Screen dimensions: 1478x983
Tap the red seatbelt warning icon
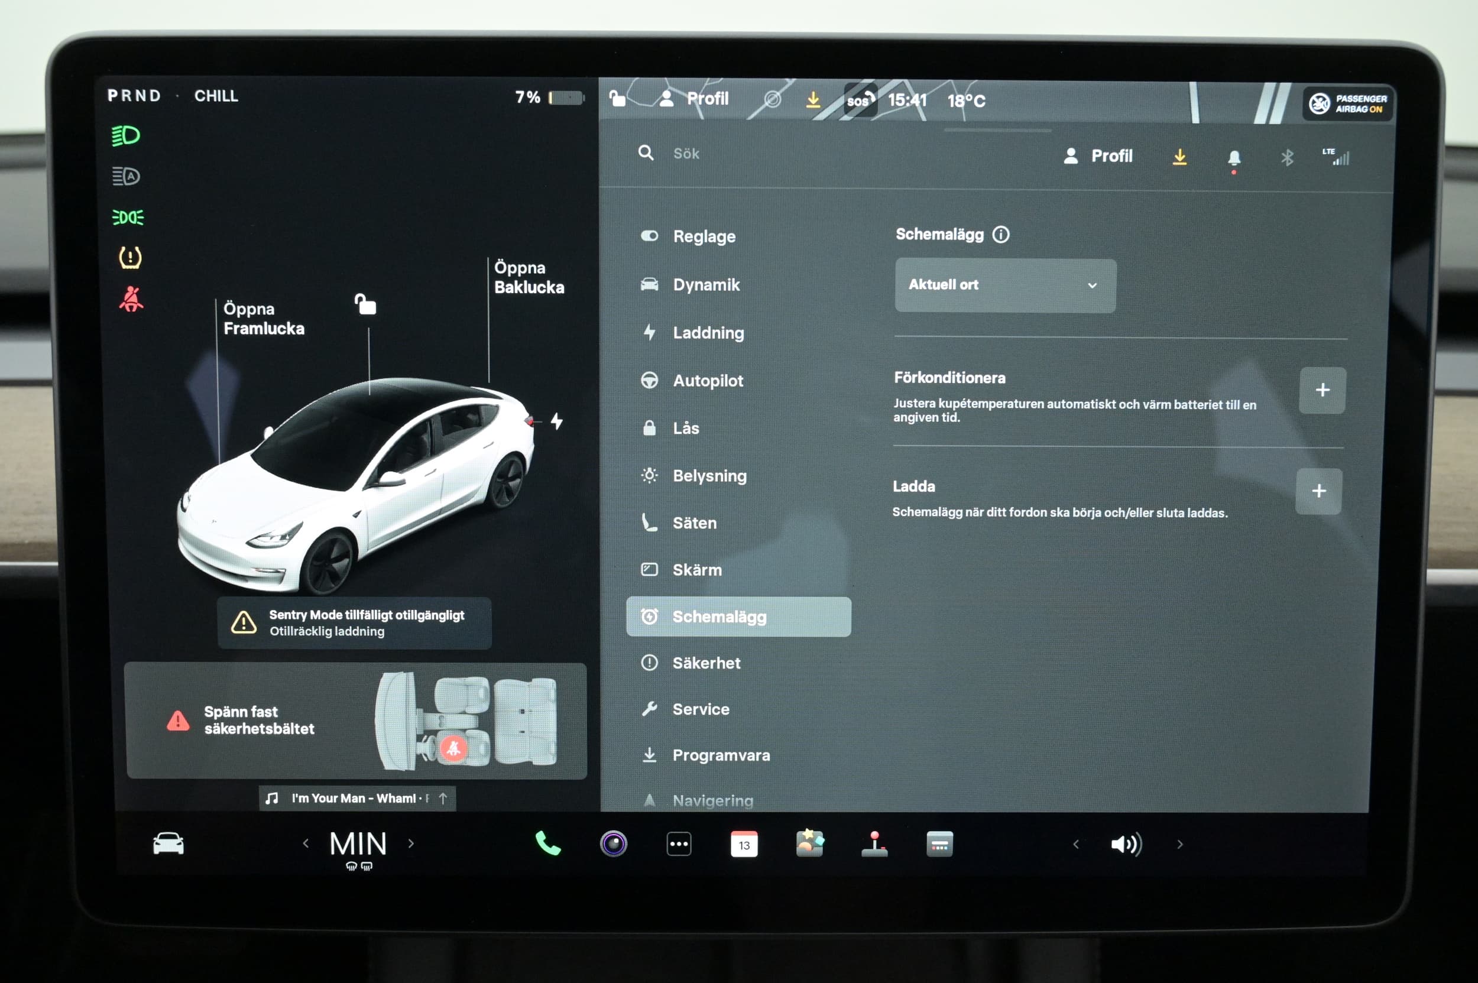coord(131,299)
